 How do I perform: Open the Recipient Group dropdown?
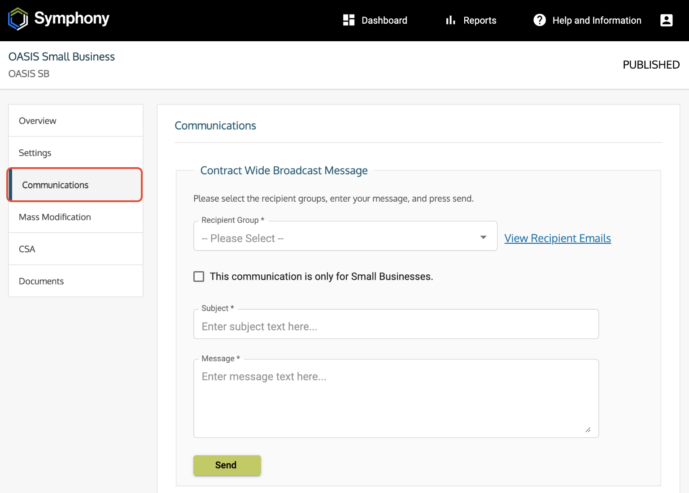345,236
